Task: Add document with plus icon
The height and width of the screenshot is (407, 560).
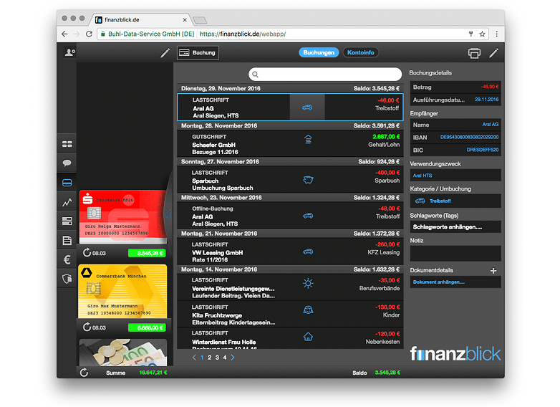Action: tap(493, 271)
